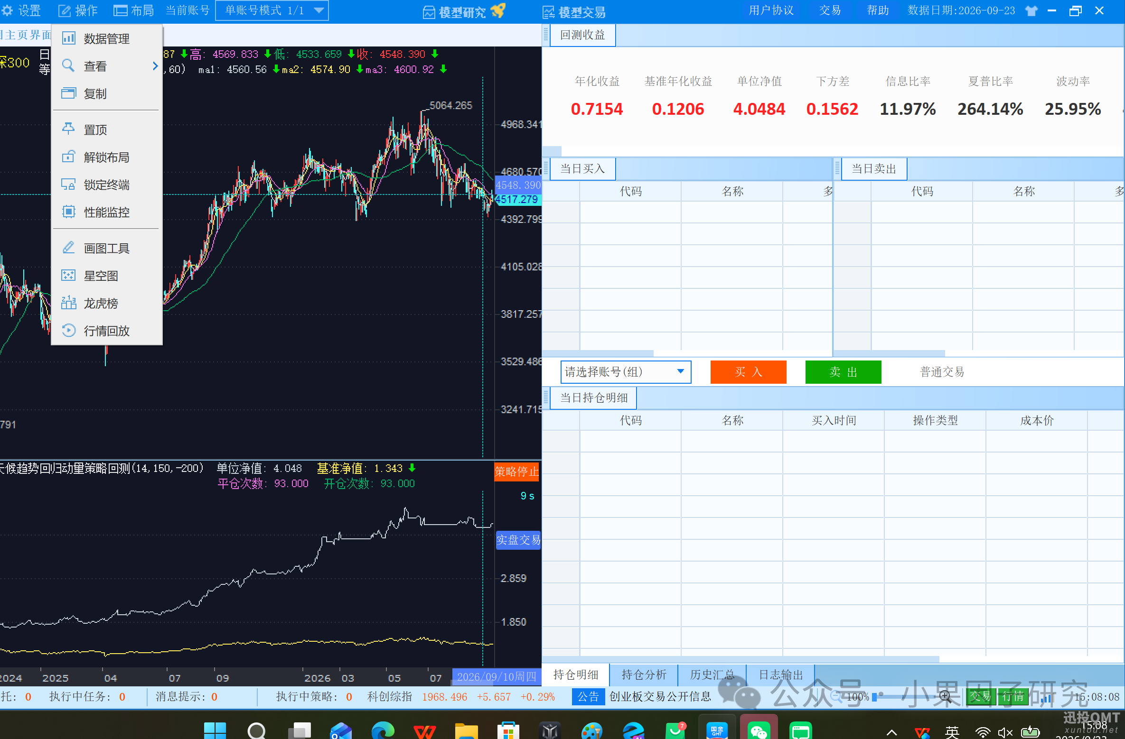Click the 实盘交易 button

click(x=518, y=540)
